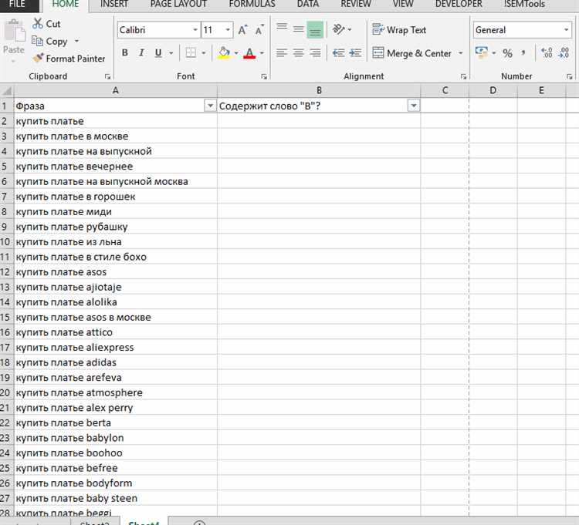
Task: Click Decrease Decimal icon
Action: 564,52
